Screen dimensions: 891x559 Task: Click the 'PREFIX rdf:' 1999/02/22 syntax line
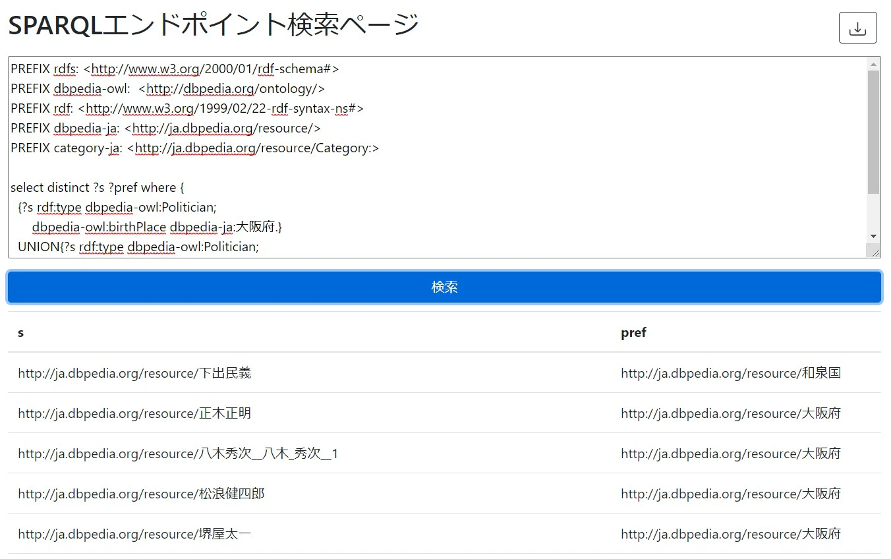(187, 108)
